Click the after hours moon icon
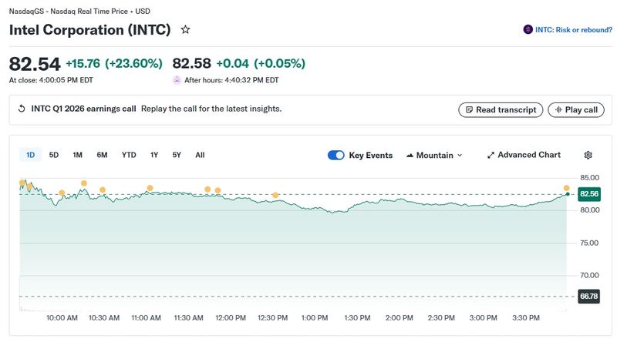 177,79
